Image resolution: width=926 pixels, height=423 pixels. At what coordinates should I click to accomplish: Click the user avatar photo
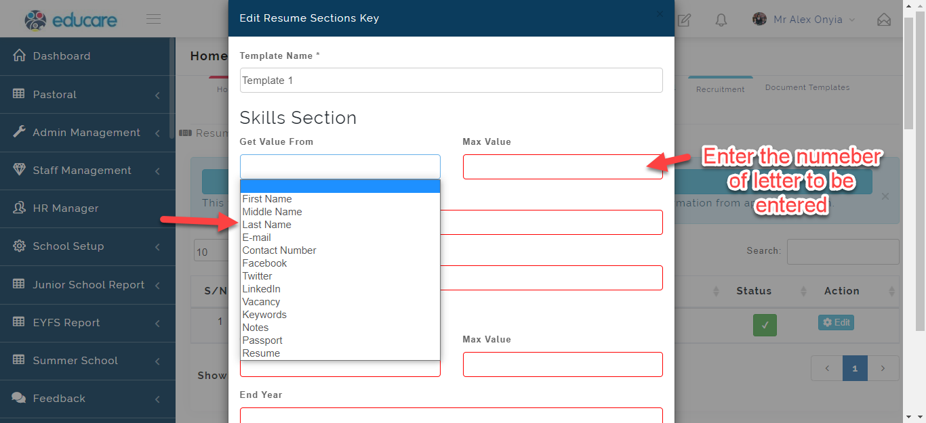(x=759, y=19)
